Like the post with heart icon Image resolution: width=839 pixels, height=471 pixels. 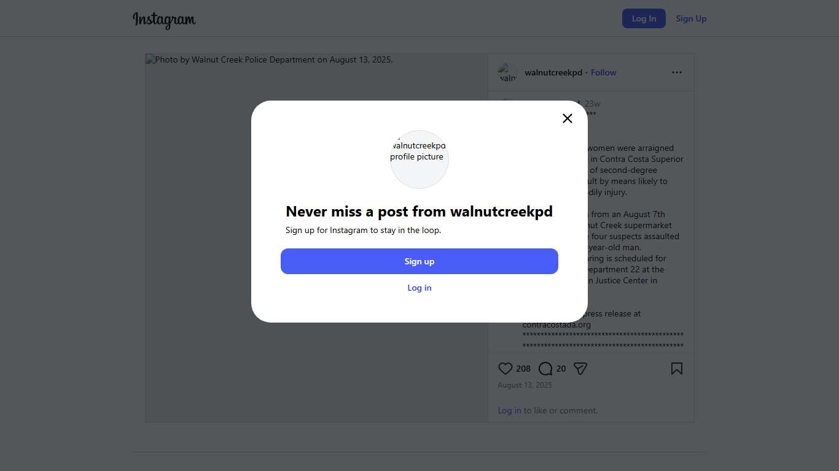505,369
